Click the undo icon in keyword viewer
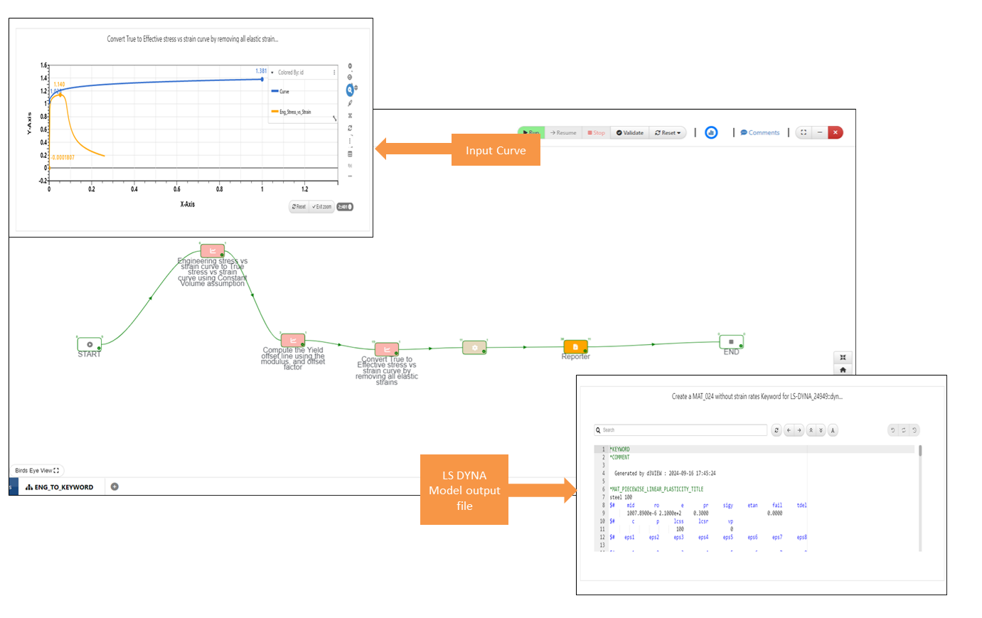 892,430
